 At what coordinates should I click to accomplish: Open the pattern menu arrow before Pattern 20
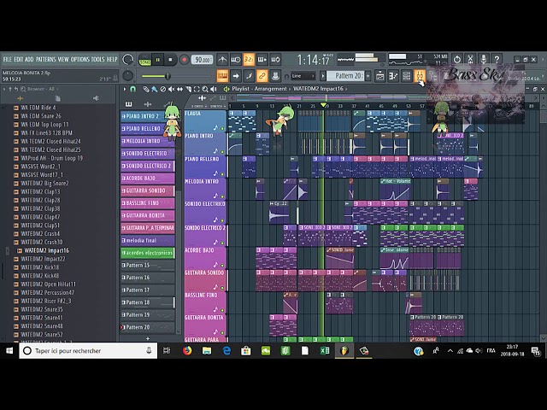[x=323, y=76]
